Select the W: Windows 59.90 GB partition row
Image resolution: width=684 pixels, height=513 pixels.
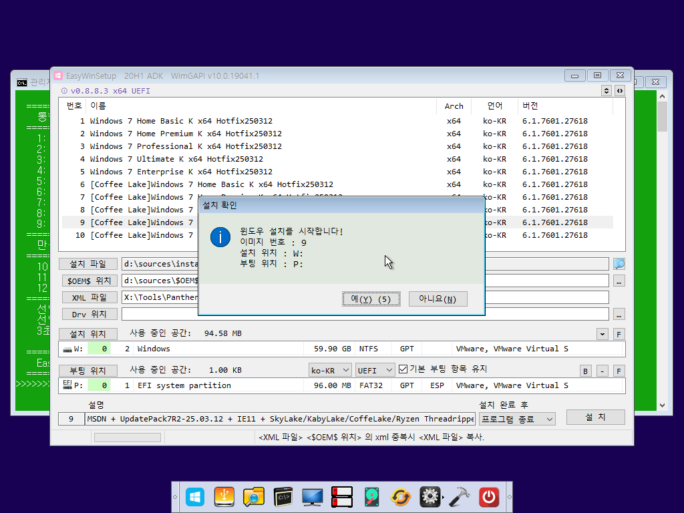tap(341, 349)
